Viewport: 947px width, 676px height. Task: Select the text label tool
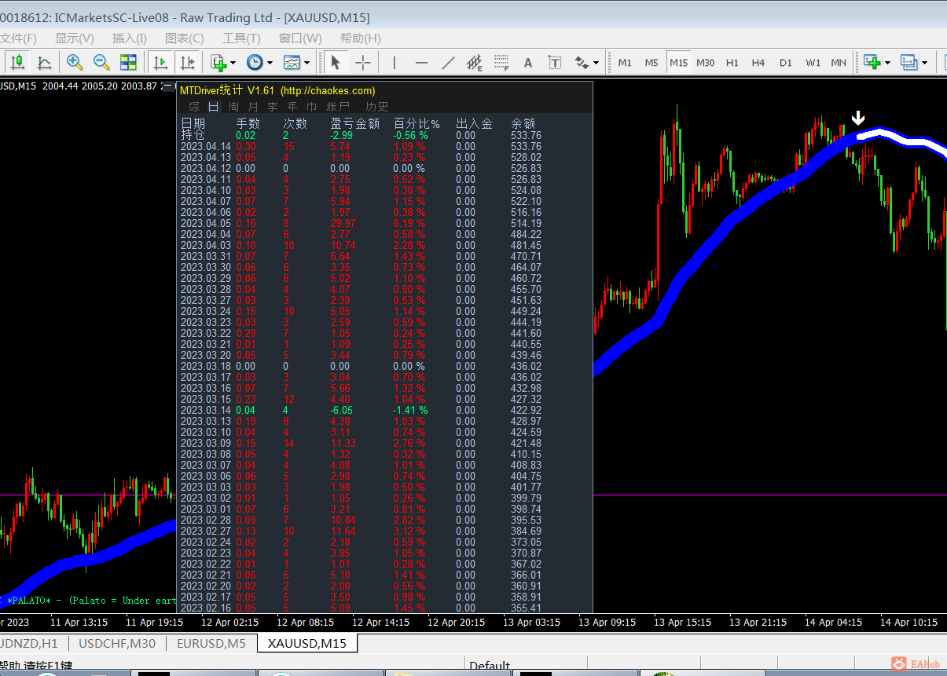(555, 62)
